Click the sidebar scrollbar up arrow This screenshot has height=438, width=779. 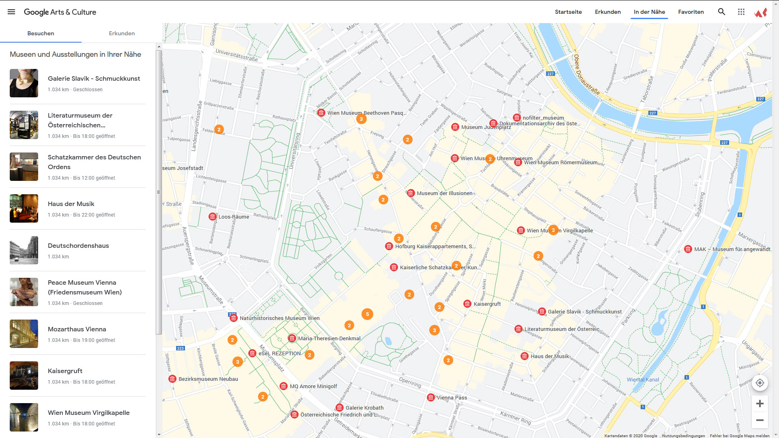[159, 47]
